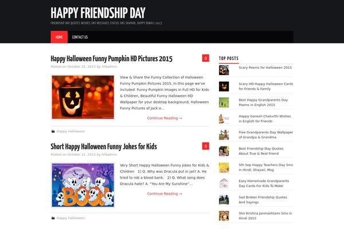Open Best Friendship Day Quotes thumbnail icon
The height and width of the screenshot is (229, 344).
224,151
